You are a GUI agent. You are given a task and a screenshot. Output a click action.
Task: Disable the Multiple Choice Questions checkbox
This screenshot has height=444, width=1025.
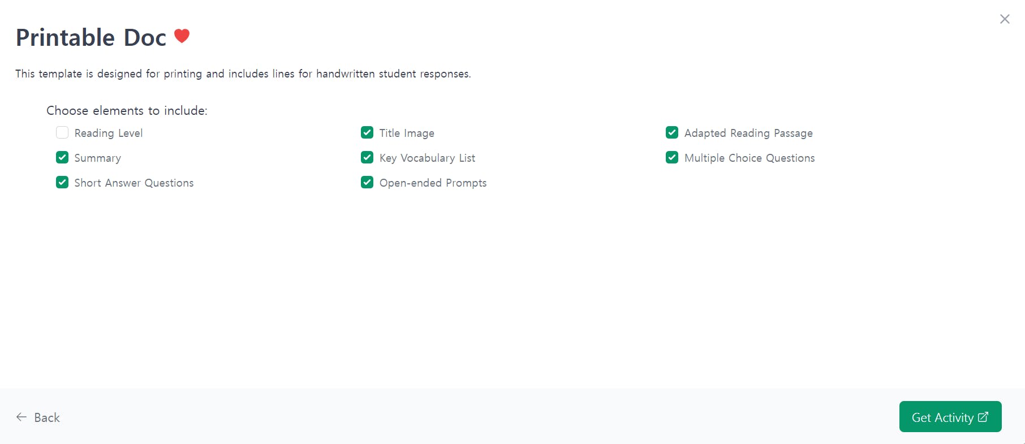672,157
